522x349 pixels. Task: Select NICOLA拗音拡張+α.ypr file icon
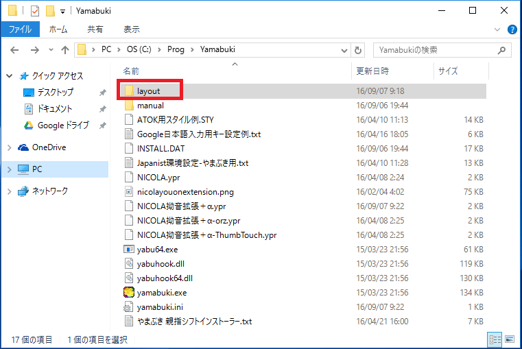(129, 206)
